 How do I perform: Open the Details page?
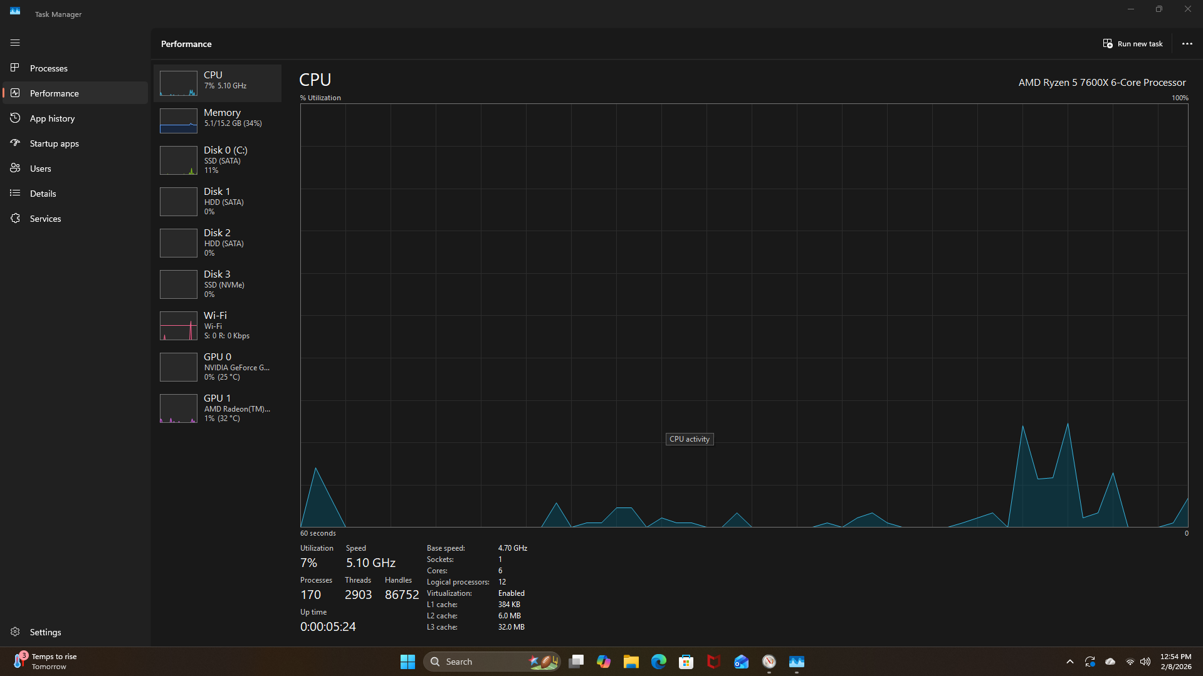point(43,194)
